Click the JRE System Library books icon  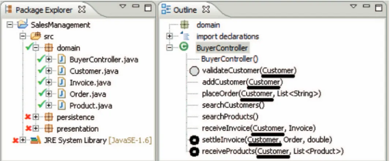[x=35, y=141]
